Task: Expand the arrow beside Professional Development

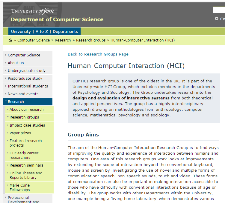Action: coord(5,197)
